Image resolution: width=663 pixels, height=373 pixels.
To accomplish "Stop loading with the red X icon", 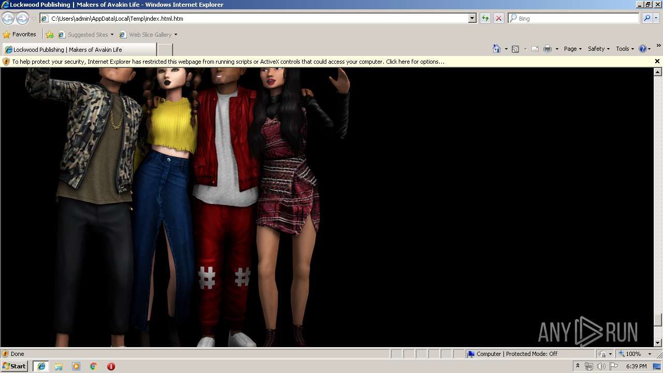I will pyautogui.click(x=499, y=19).
